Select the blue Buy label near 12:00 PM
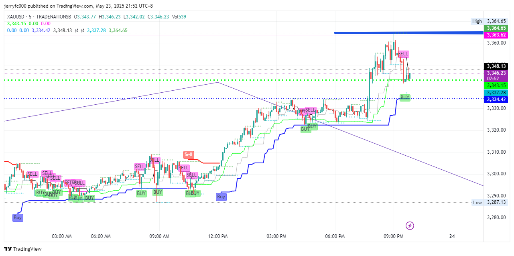 tap(221, 197)
